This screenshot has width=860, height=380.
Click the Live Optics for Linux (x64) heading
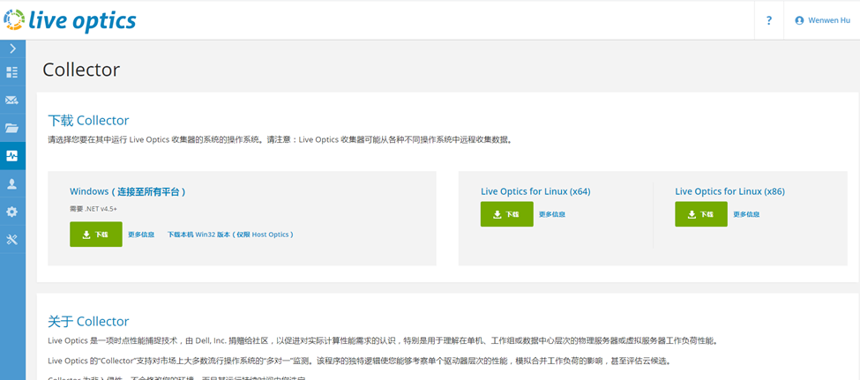(535, 191)
